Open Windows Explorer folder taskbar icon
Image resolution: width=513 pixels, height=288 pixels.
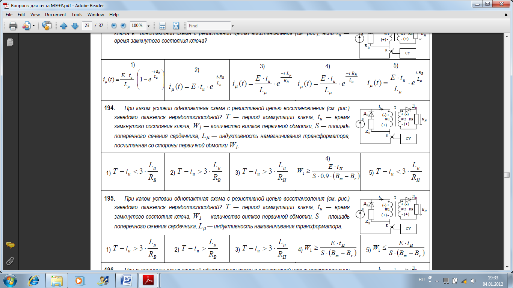[x=57, y=280]
